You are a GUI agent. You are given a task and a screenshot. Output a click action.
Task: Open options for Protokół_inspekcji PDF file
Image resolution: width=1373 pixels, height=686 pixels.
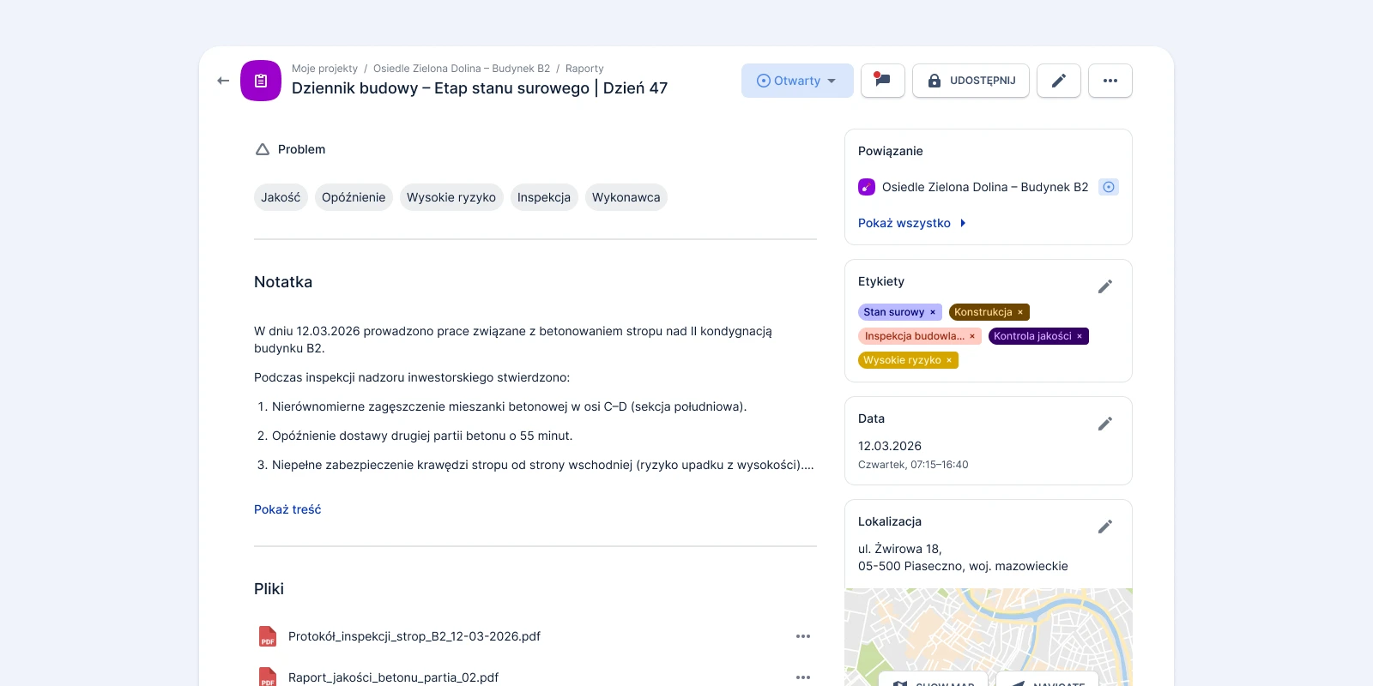[x=802, y=636]
